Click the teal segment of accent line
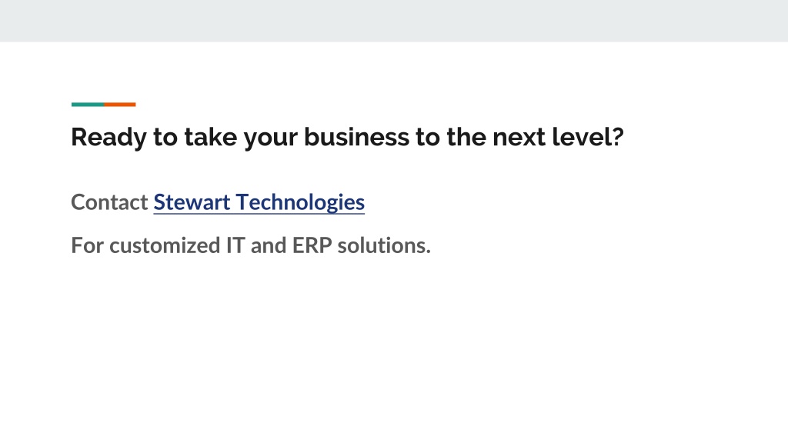788x443 pixels. [x=88, y=105]
